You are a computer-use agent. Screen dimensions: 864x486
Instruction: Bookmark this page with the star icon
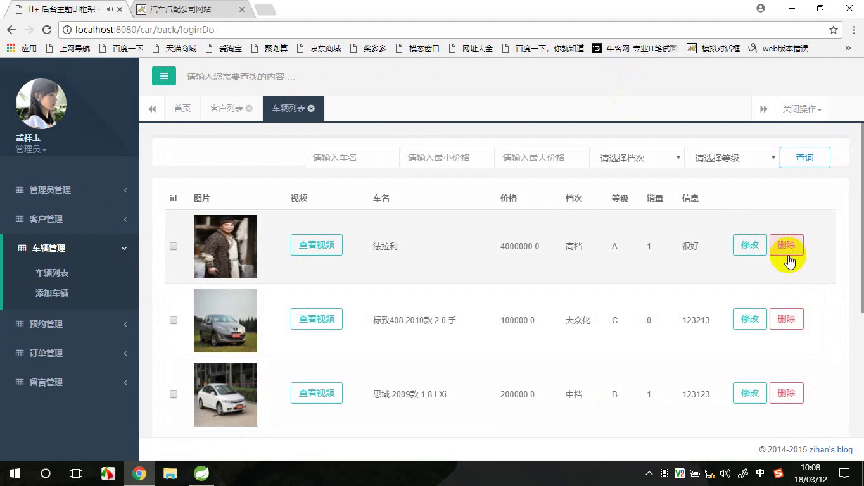834,30
